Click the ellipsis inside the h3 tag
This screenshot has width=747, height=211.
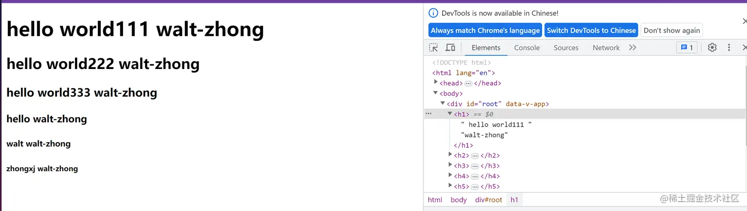click(x=475, y=166)
